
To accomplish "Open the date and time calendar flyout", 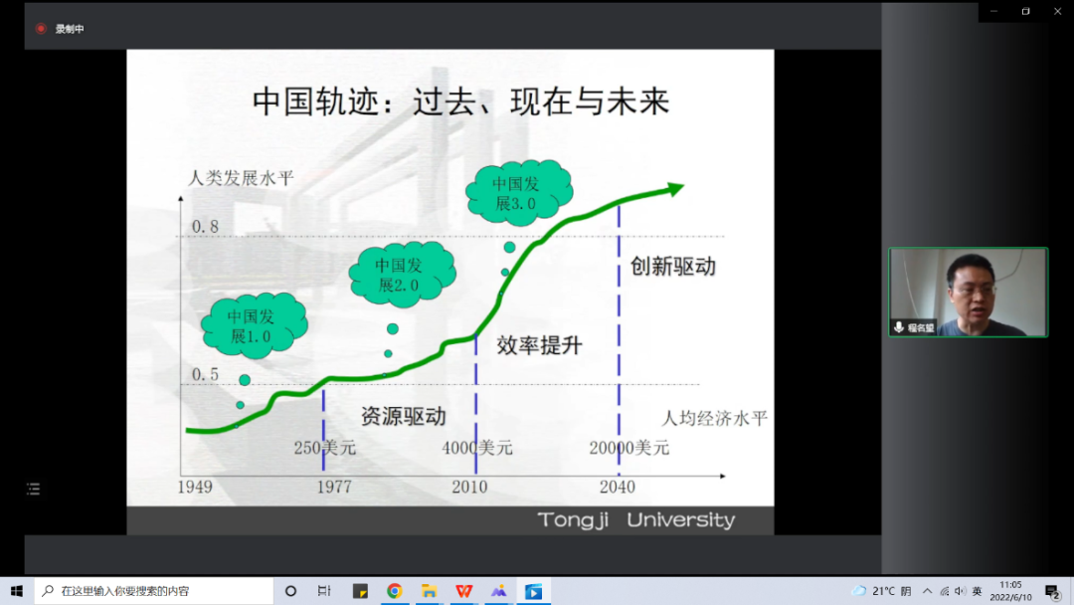I will click(1009, 591).
